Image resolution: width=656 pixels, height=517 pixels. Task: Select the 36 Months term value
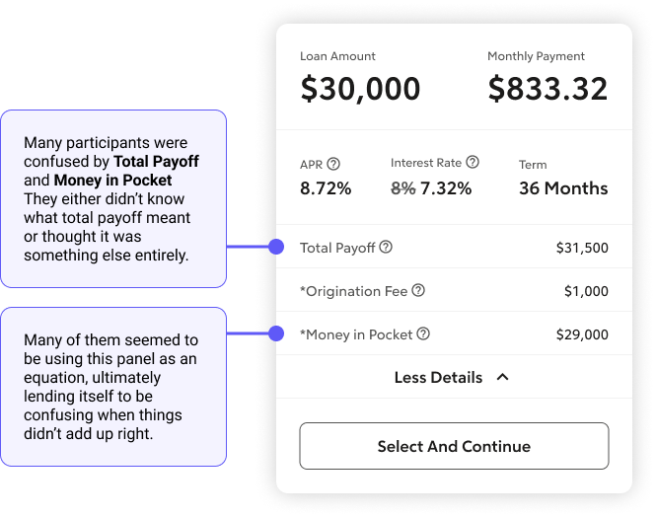coord(563,187)
